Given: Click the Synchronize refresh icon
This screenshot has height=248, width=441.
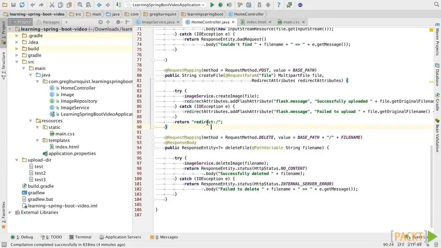Looking at the screenshot, I should point(22,5).
